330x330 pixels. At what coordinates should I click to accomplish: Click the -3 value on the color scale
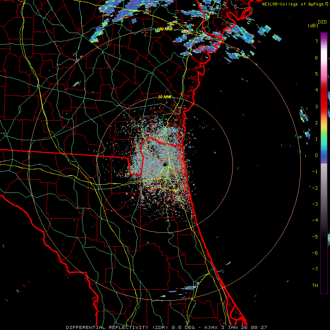[x=315, y=204]
